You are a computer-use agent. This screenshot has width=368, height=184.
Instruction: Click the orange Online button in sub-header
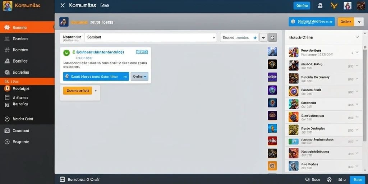coord(346,22)
